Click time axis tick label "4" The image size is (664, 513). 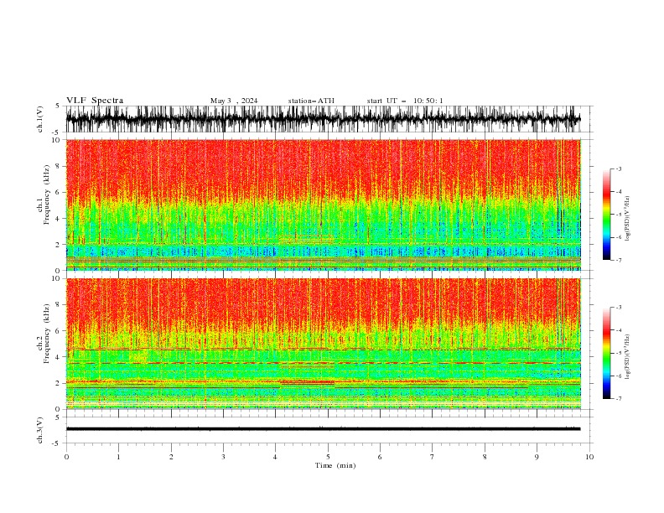[276, 457]
